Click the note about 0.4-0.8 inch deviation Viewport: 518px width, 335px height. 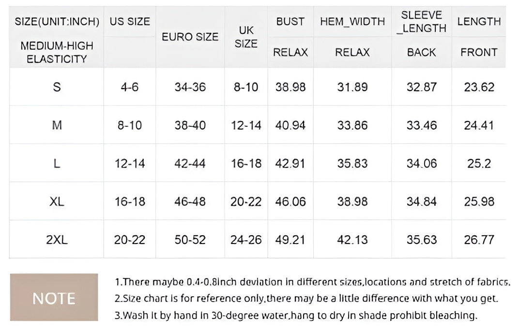pos(312,282)
